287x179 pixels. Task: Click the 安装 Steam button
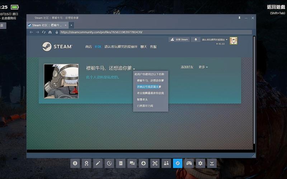pyautogui.click(x=179, y=39)
